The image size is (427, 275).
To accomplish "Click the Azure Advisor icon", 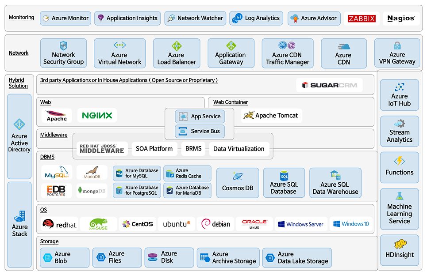I will click(x=294, y=19).
